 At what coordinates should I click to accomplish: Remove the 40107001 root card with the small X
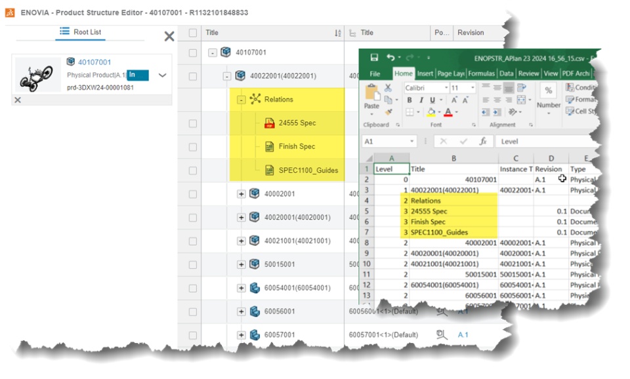[18, 100]
